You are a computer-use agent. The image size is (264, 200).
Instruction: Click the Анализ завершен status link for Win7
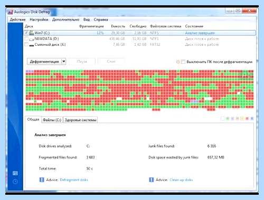pos(200,33)
